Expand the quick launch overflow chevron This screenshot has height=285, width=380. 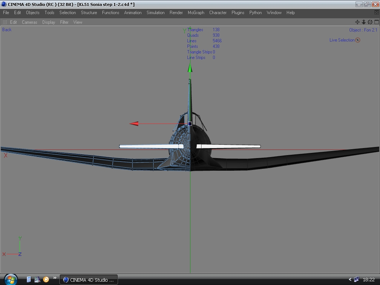pos(55,278)
